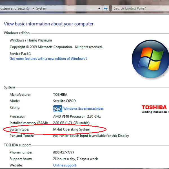Click the Manufacturer: label
Screen dimensions: 169x169
coord(20,95)
